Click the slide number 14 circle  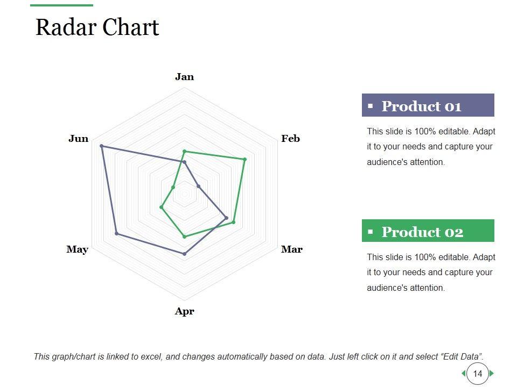(478, 373)
